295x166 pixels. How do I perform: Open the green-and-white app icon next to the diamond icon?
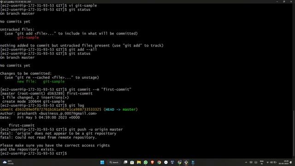[179, 162]
